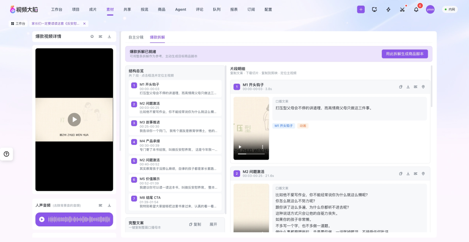The height and width of the screenshot is (242, 469).
Task: Download the M1 开头钩子 clip
Action: coord(408,87)
